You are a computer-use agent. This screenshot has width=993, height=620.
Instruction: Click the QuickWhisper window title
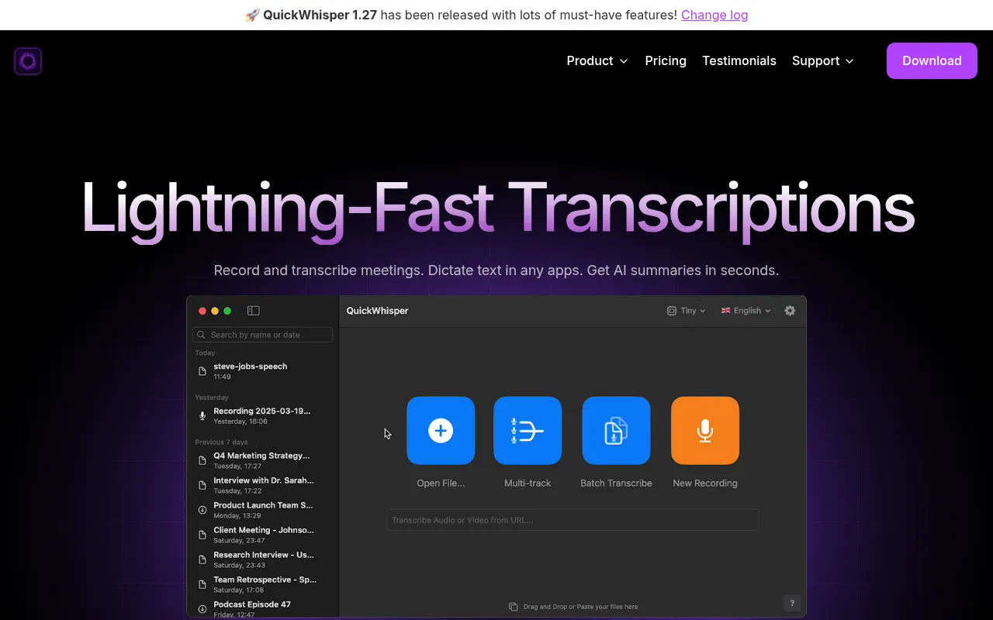pos(377,311)
